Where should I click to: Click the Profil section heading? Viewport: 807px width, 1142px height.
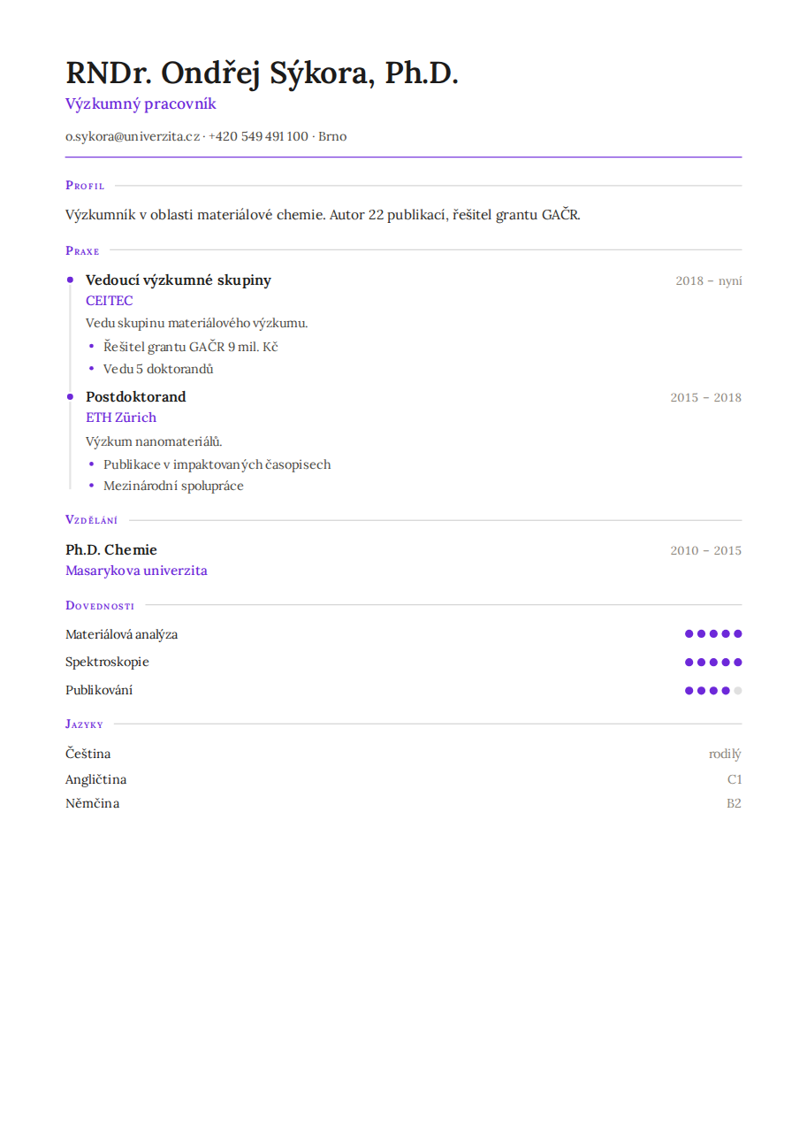point(85,186)
